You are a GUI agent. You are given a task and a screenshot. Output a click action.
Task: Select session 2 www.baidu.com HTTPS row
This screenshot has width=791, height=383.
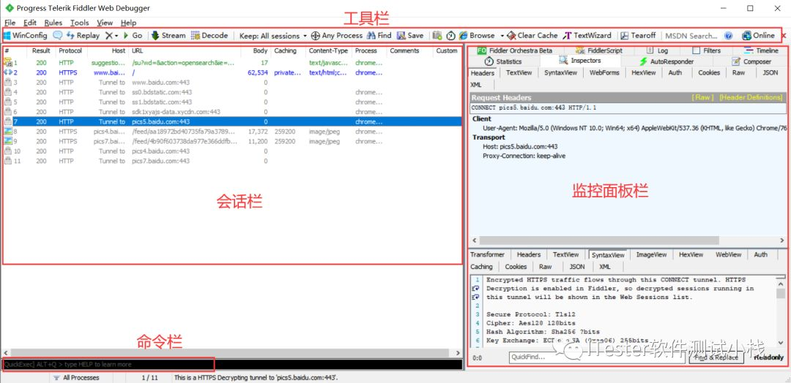pos(232,72)
